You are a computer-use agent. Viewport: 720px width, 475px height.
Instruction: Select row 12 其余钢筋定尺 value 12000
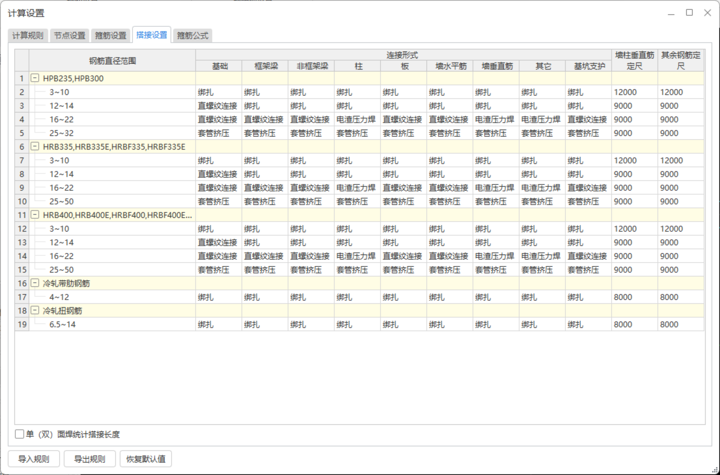click(x=681, y=229)
